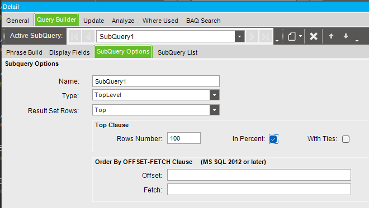The image size is (369, 208).
Task: Uncheck the In Percent checkbox
Action: (273, 139)
